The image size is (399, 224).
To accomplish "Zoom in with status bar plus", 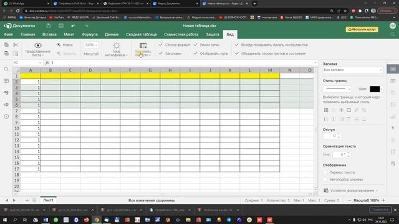I will [x=383, y=200].
